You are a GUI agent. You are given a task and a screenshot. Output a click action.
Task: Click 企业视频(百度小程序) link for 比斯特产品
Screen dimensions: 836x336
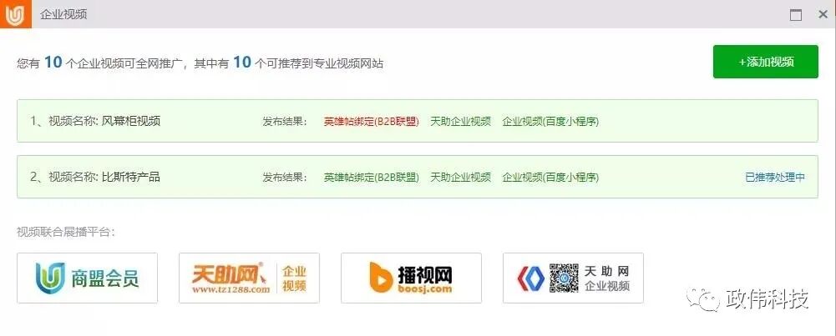click(x=550, y=178)
